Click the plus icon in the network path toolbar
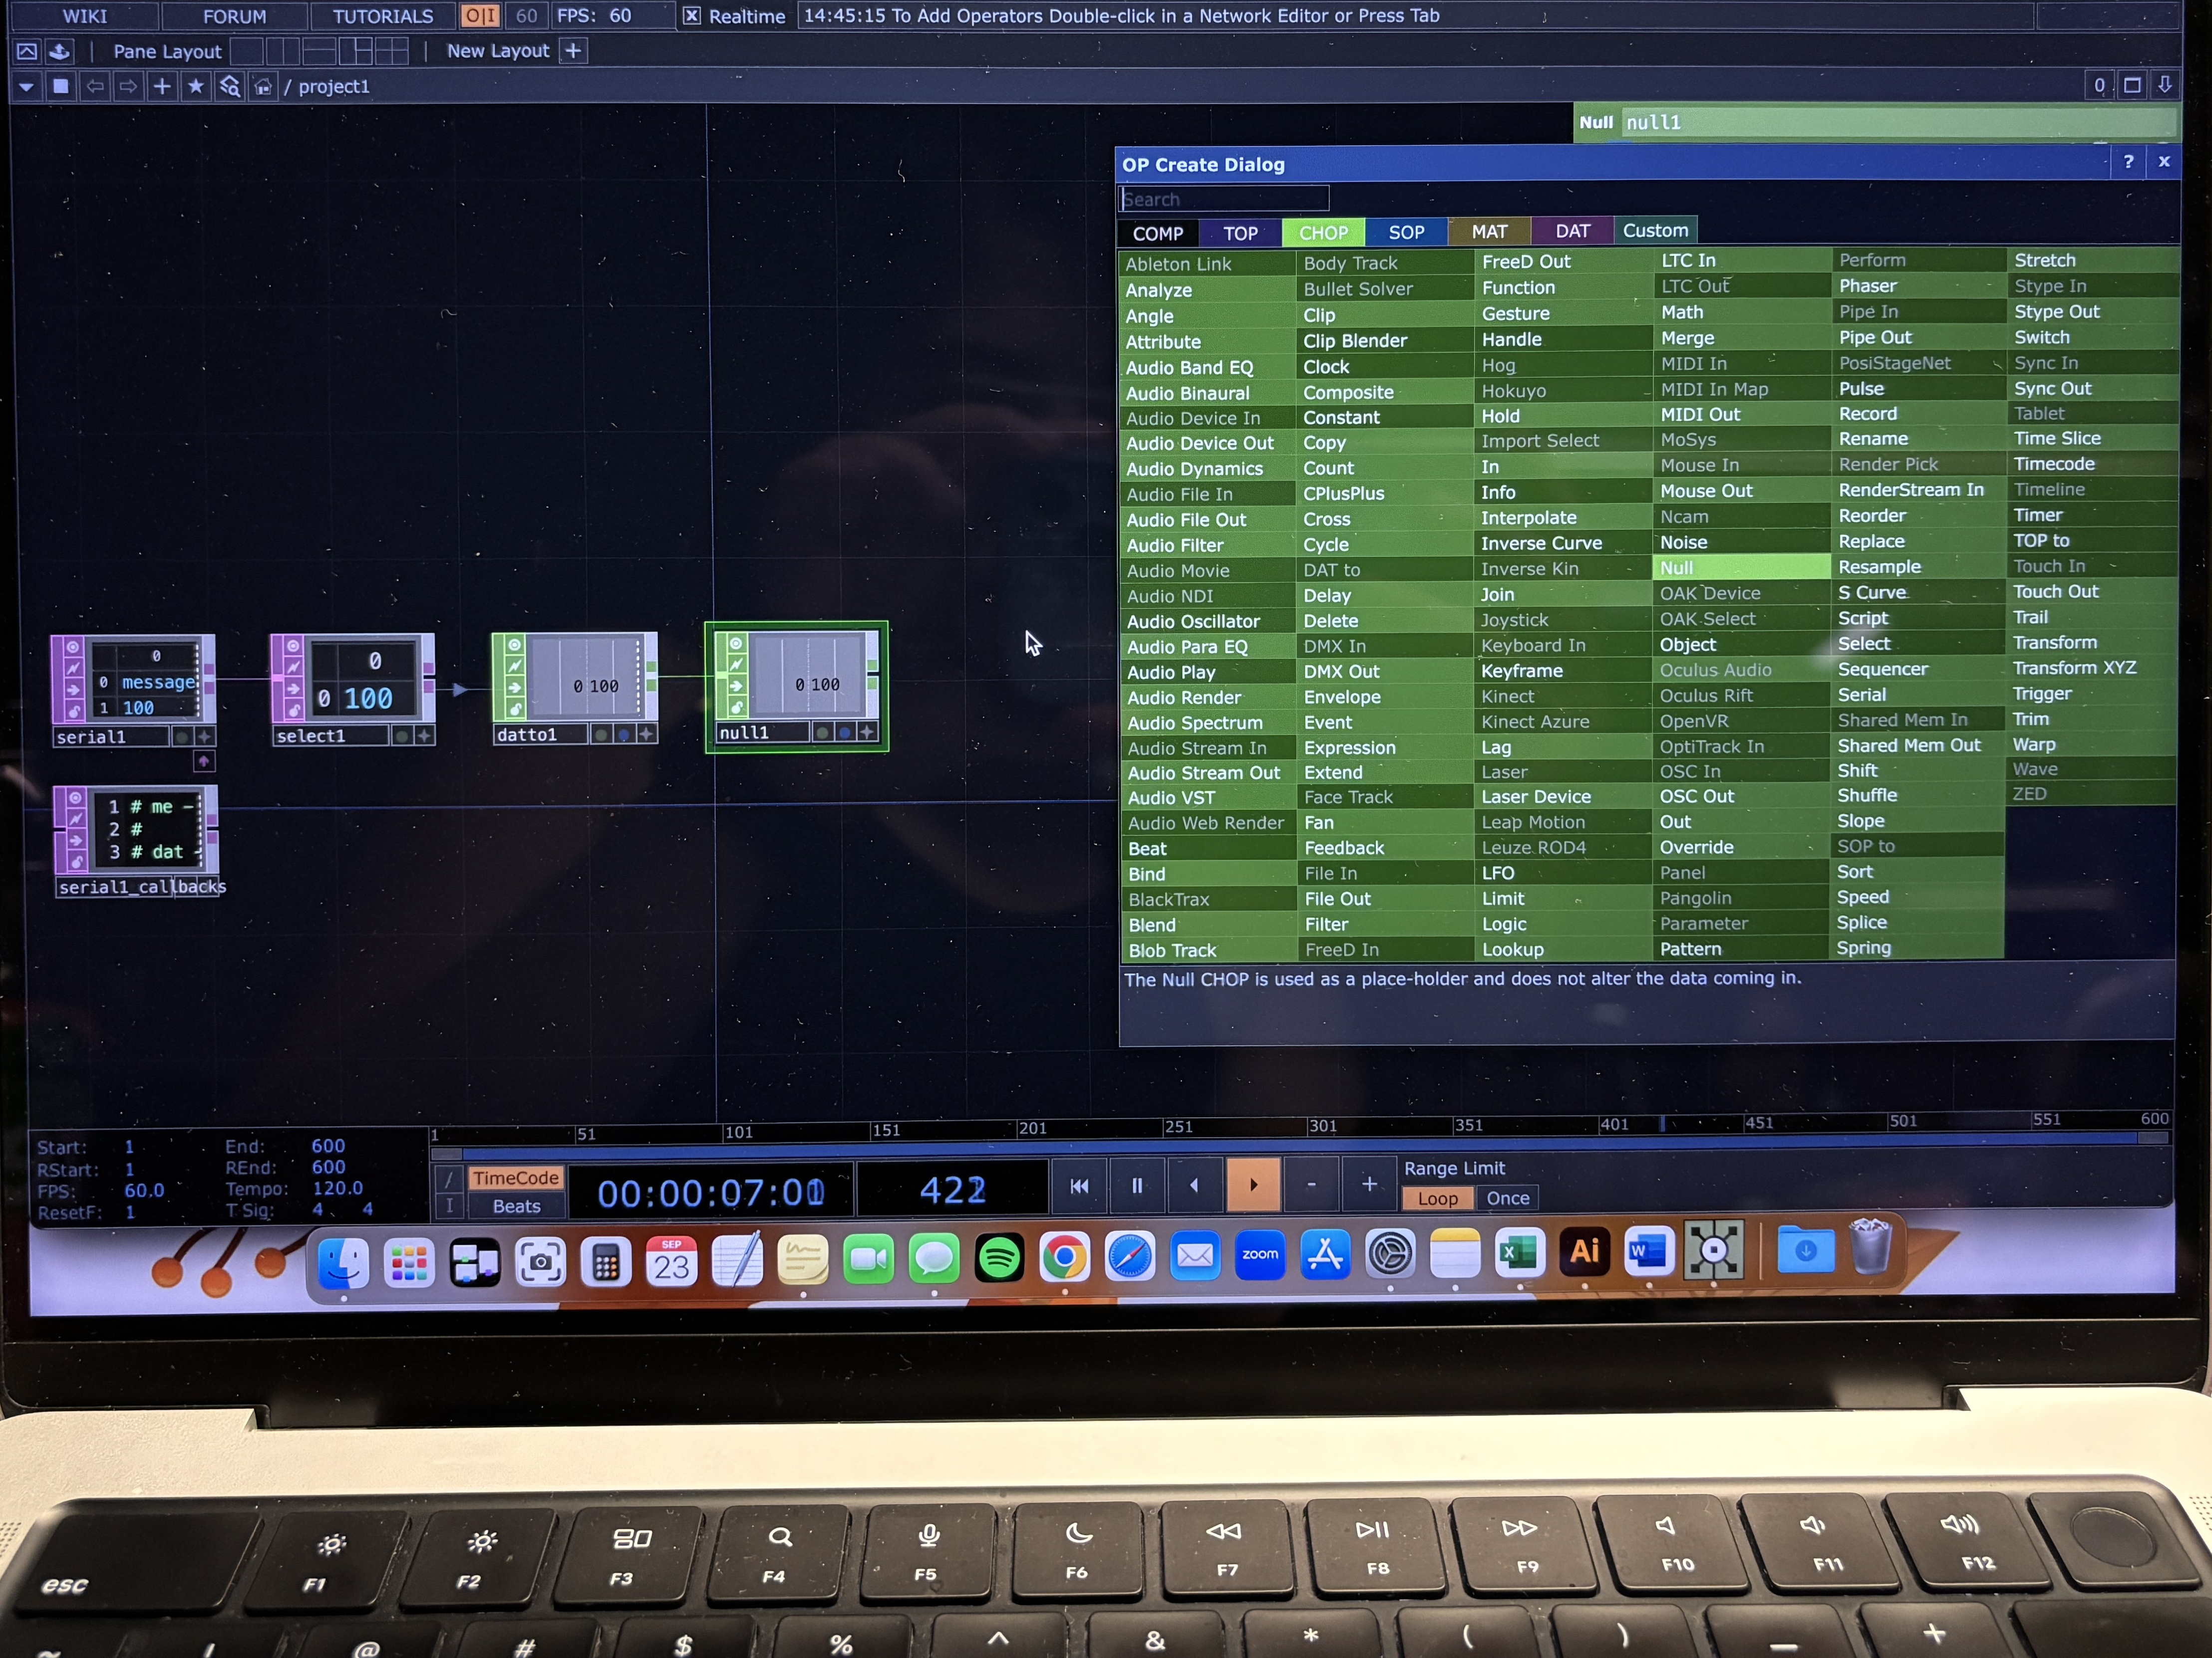Viewport: 2212px width, 1658px height. [x=161, y=86]
